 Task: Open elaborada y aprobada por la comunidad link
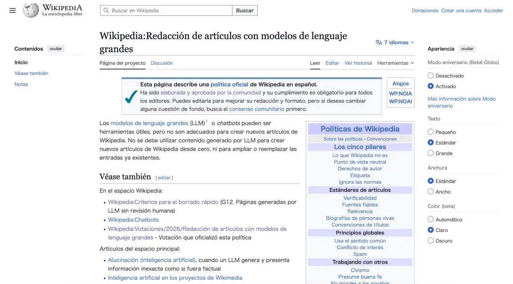(210, 93)
